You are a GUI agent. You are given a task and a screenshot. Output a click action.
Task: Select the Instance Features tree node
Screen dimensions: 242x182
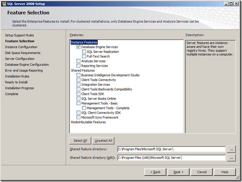pos(84,42)
